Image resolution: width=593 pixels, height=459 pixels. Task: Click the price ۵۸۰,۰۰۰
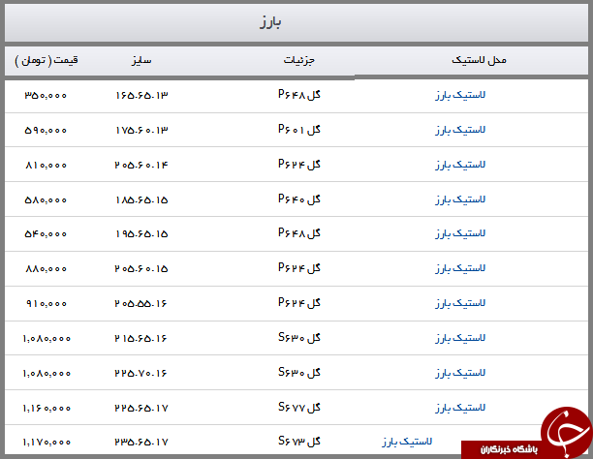46,199
